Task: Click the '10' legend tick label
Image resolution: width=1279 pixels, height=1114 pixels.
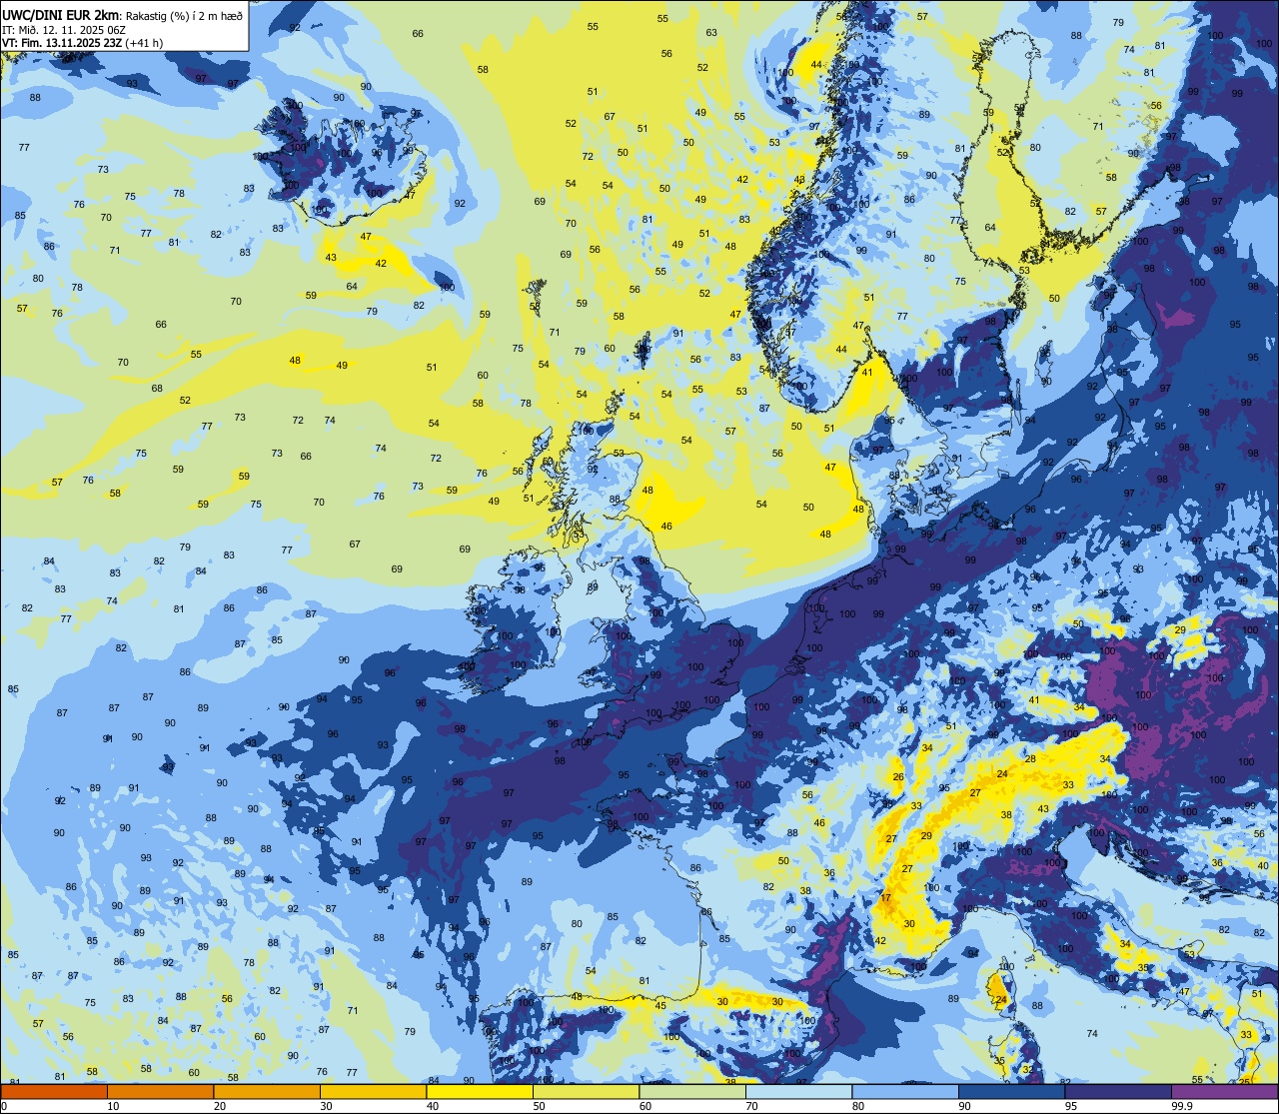Action: pos(113,1106)
